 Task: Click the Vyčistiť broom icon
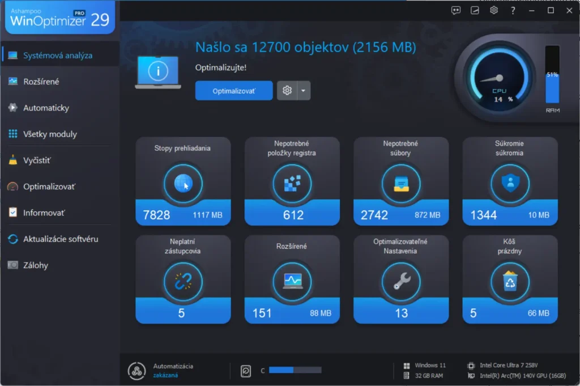[x=13, y=160]
